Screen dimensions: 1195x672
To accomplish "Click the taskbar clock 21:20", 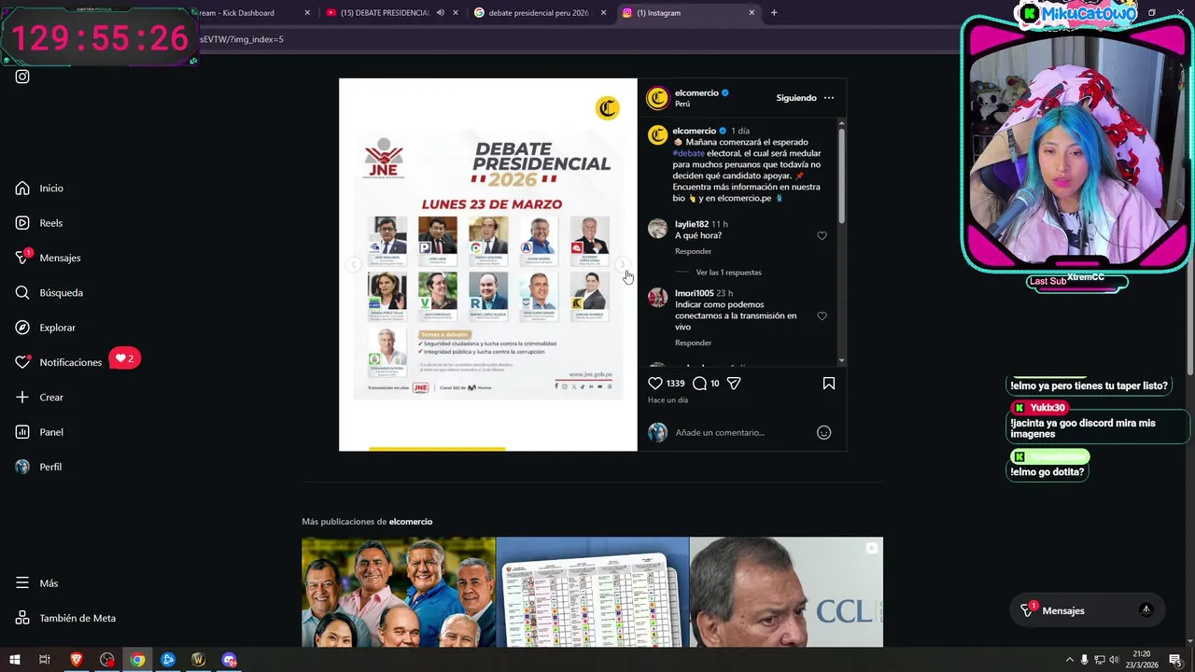I will click(1141, 660).
